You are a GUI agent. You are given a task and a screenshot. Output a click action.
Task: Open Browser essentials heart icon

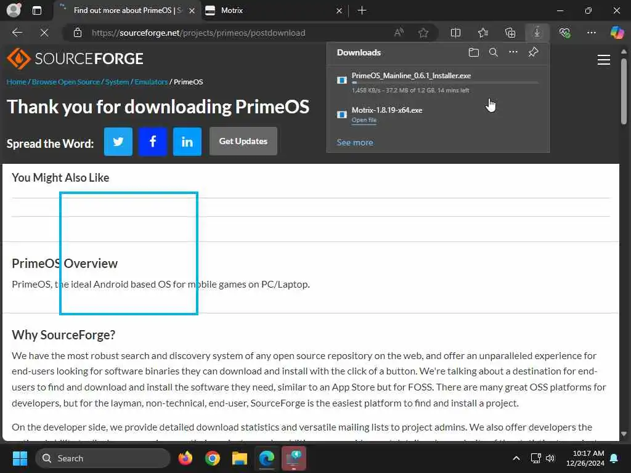564,33
